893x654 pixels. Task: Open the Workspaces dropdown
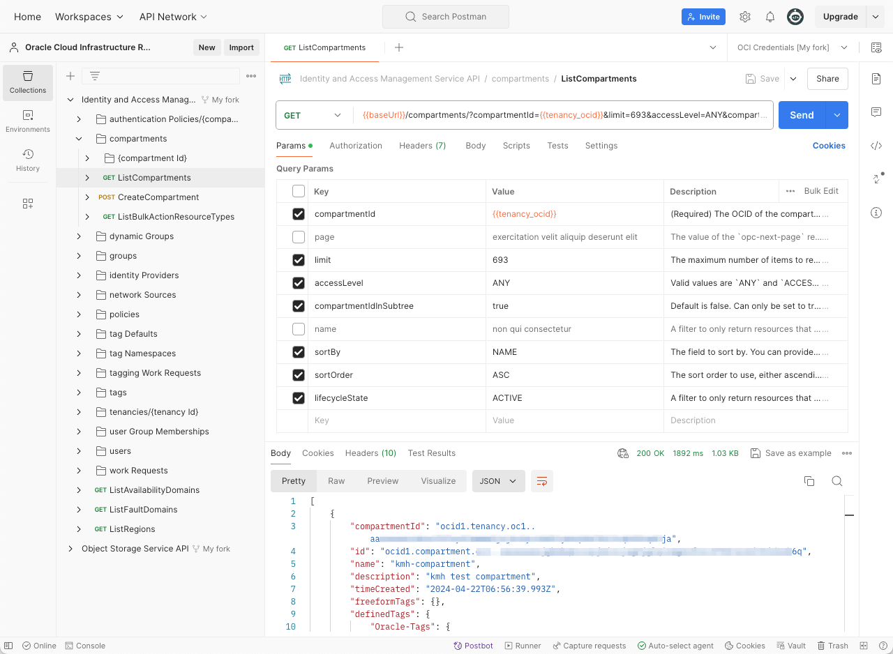point(89,17)
